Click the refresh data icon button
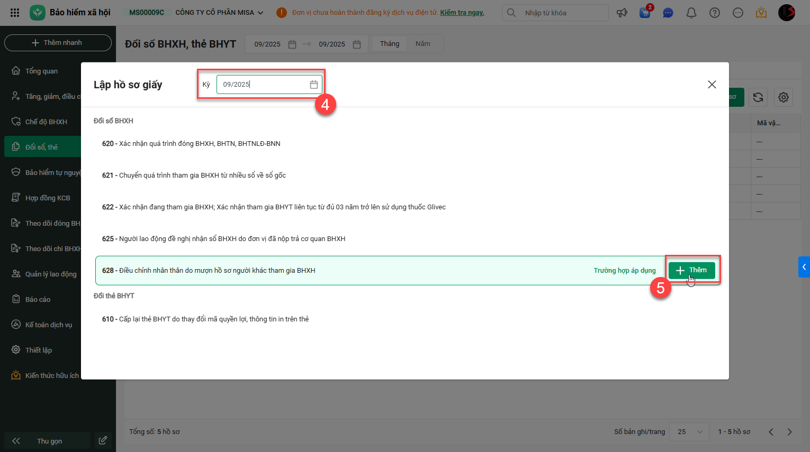The width and height of the screenshot is (810, 452). coord(758,97)
